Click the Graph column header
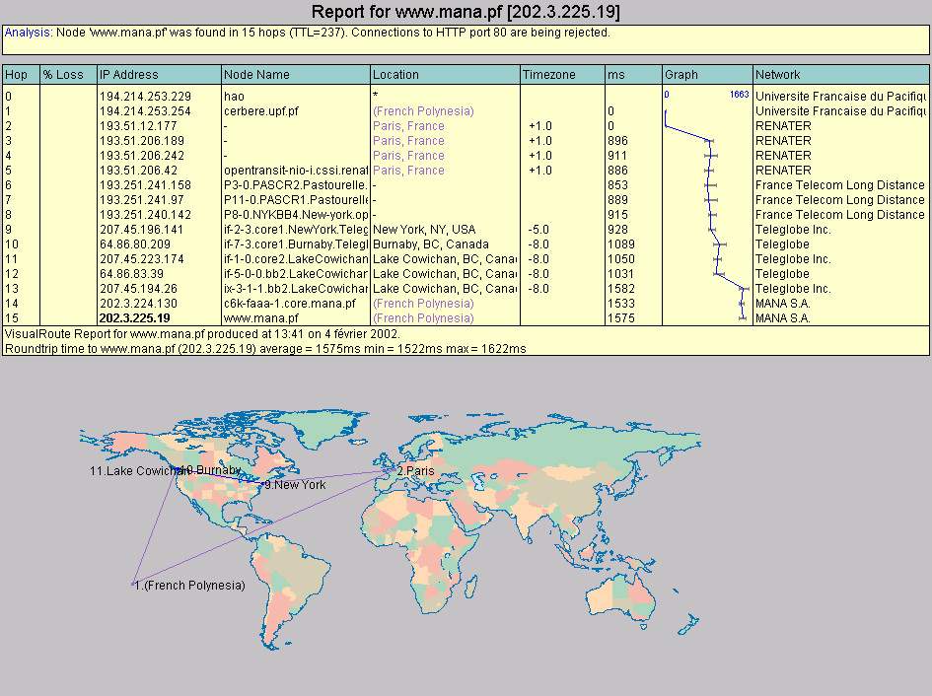 (x=681, y=75)
